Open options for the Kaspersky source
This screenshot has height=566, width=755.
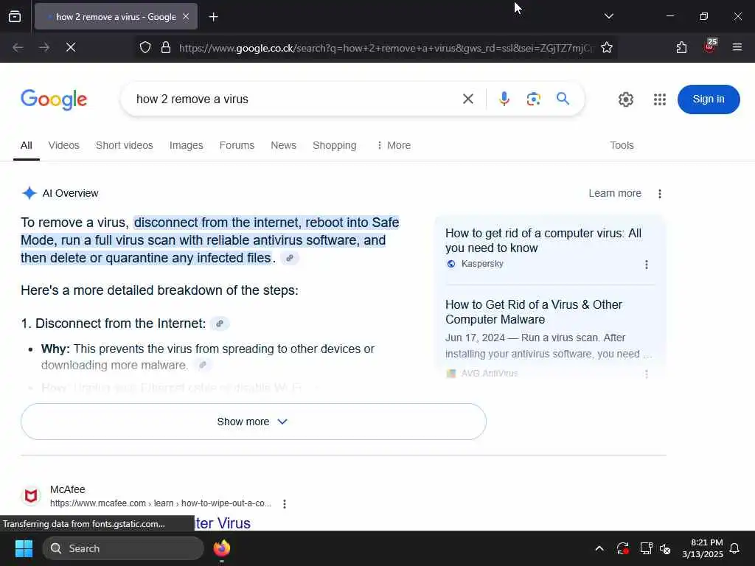[x=646, y=265]
